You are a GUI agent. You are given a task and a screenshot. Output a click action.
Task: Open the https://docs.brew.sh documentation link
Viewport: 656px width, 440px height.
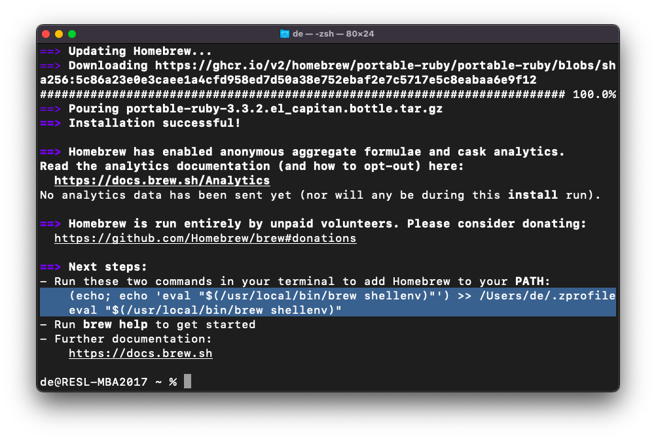(x=140, y=353)
